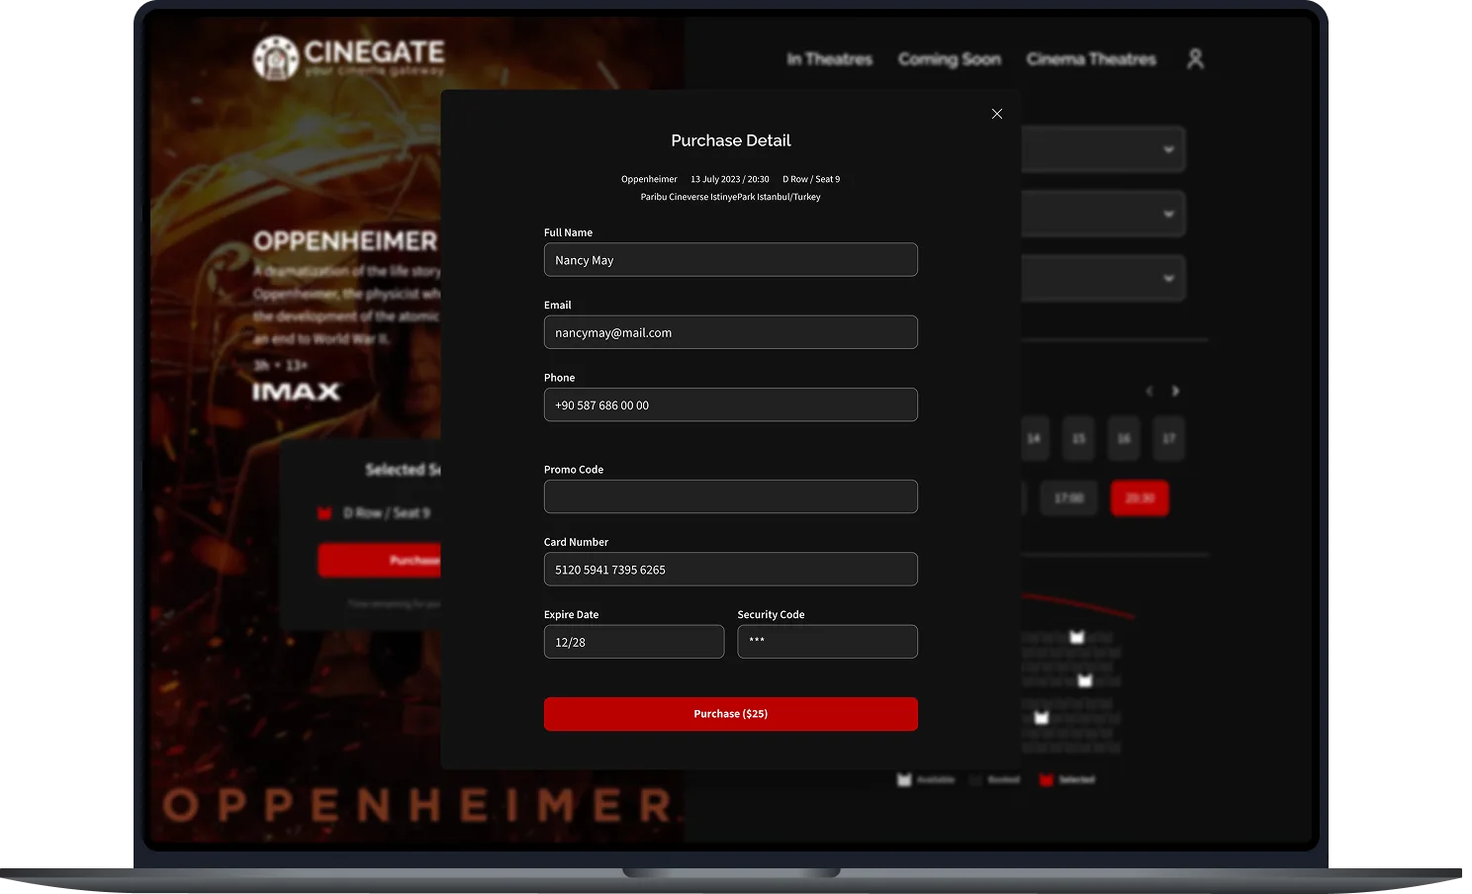Click the 13 July 2023 / 20:30 text
The height and width of the screenshot is (894, 1472).
coord(730,179)
